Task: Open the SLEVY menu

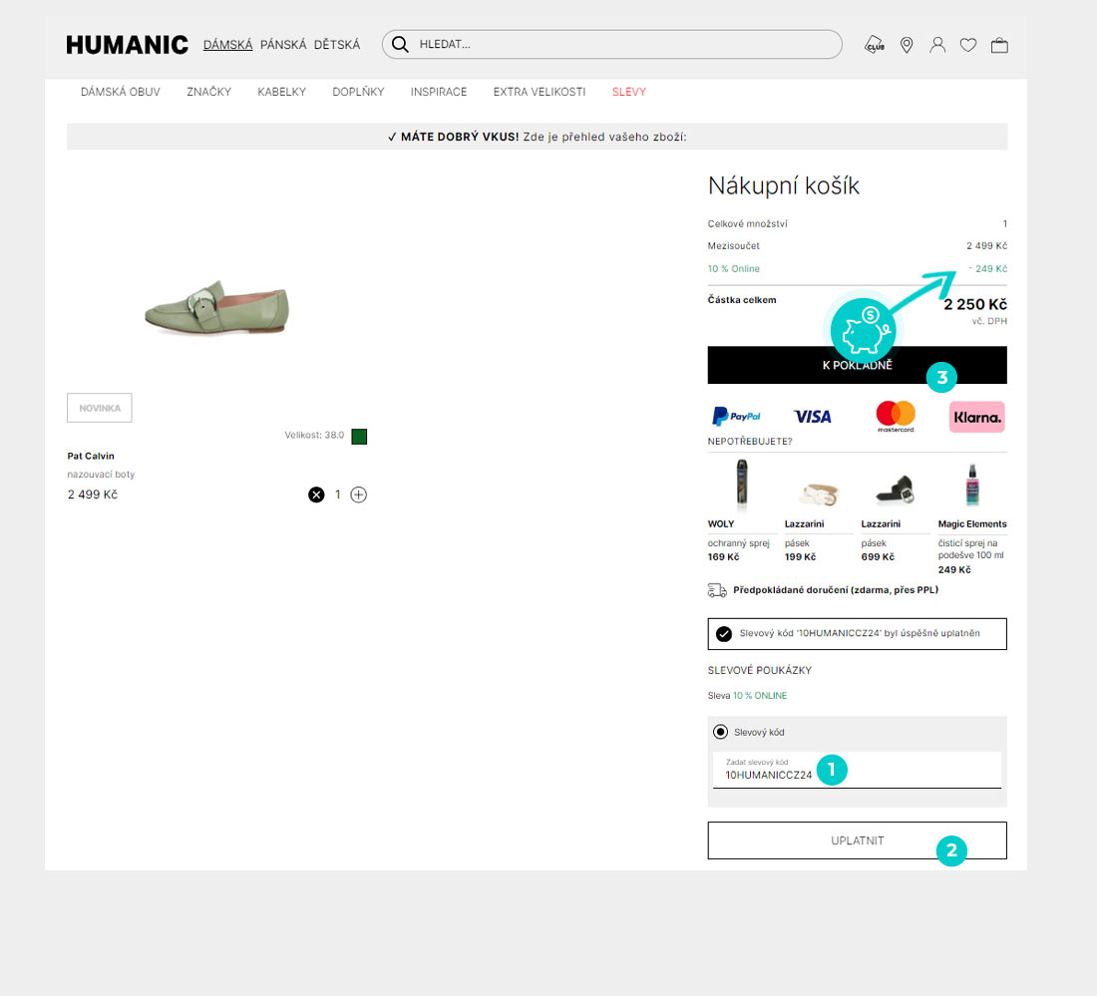Action: [x=629, y=92]
